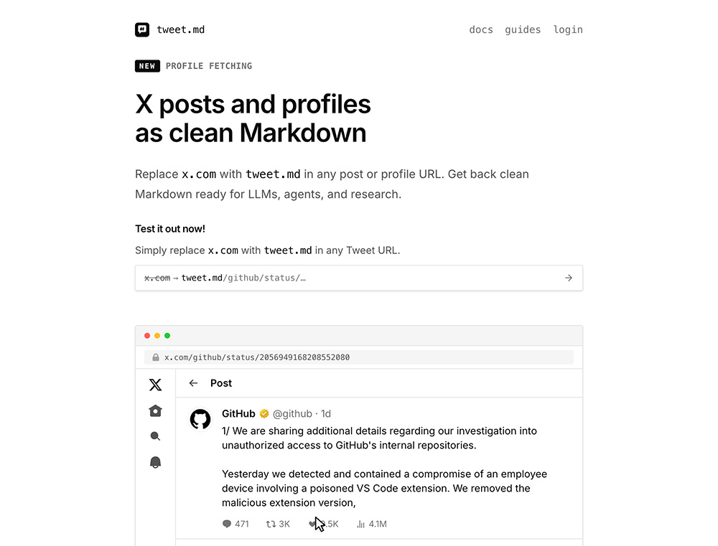The width and height of the screenshot is (718, 546).
Task: Click the reply count icon 471
Action: point(227,524)
